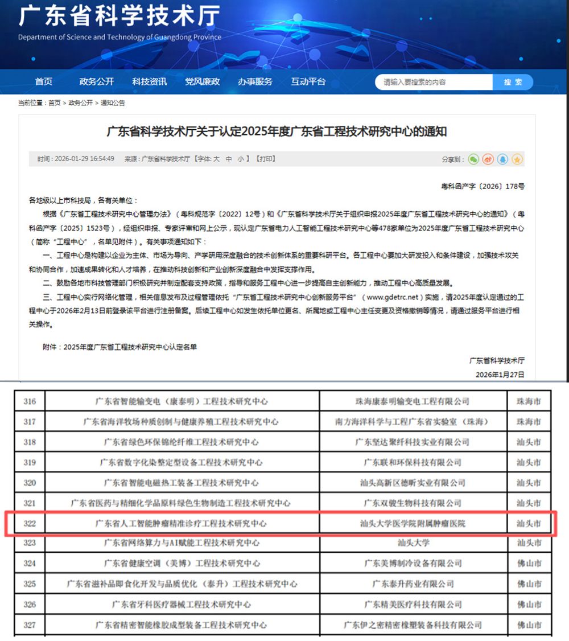Open the 首页 navigation tab
The width and height of the screenshot is (569, 641).
tap(44, 82)
